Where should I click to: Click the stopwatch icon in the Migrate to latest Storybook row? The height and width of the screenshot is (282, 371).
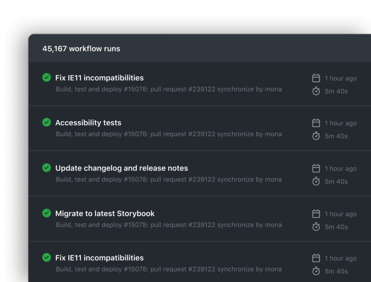(x=316, y=227)
